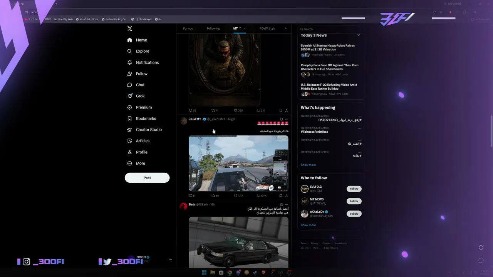
Task: Close the Today's News panel
Action: coord(359,35)
